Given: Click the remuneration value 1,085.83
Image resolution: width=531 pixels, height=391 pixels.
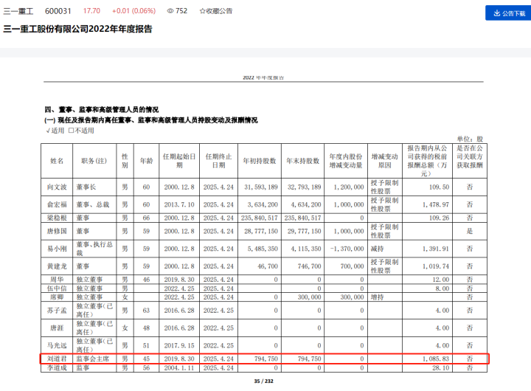Looking at the screenshot, I should pyautogui.click(x=436, y=359).
